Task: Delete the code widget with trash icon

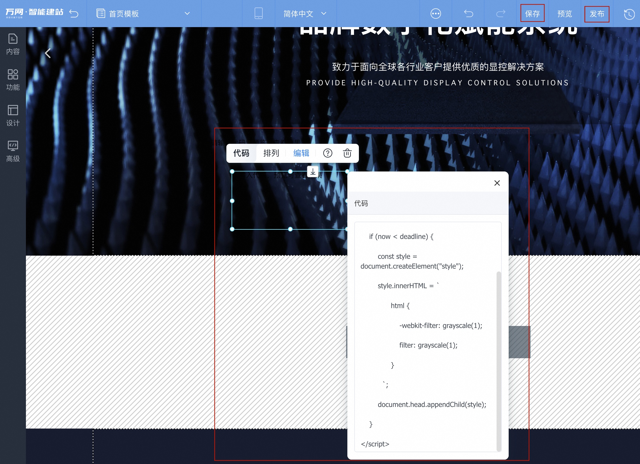Action: point(347,153)
